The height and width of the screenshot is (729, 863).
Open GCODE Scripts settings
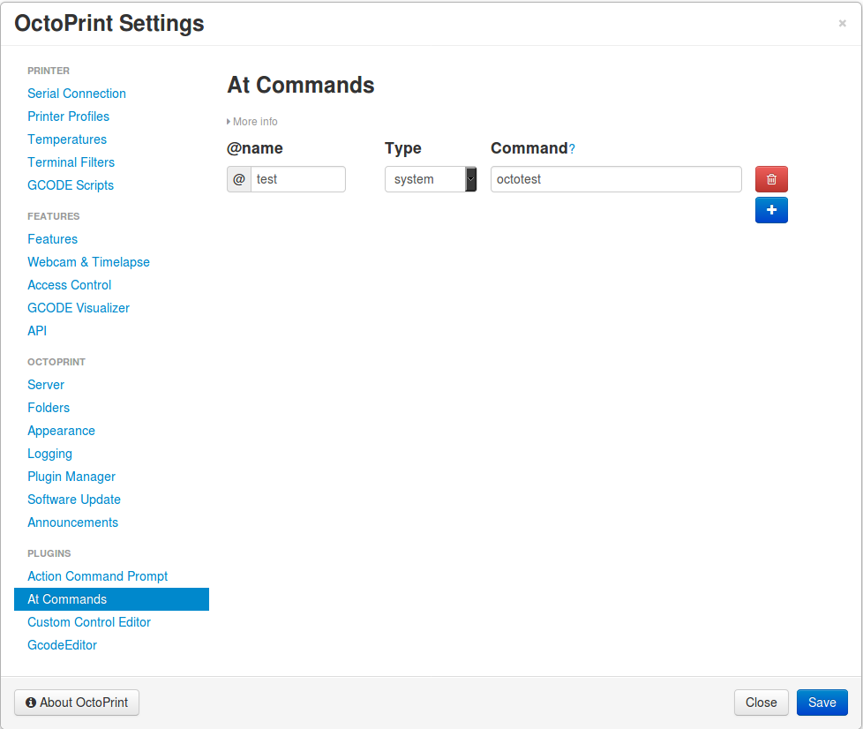coord(71,185)
